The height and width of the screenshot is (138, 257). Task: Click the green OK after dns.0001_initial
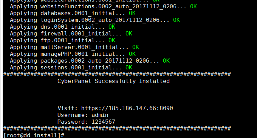click(112, 27)
